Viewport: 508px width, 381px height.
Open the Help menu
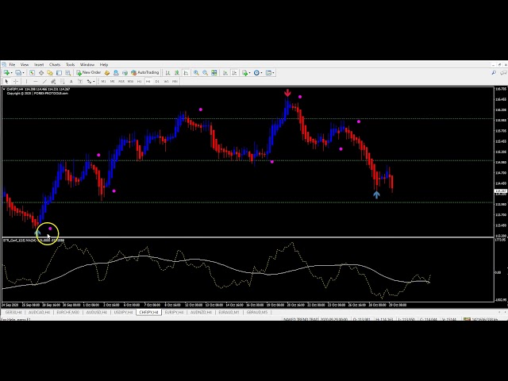point(104,64)
